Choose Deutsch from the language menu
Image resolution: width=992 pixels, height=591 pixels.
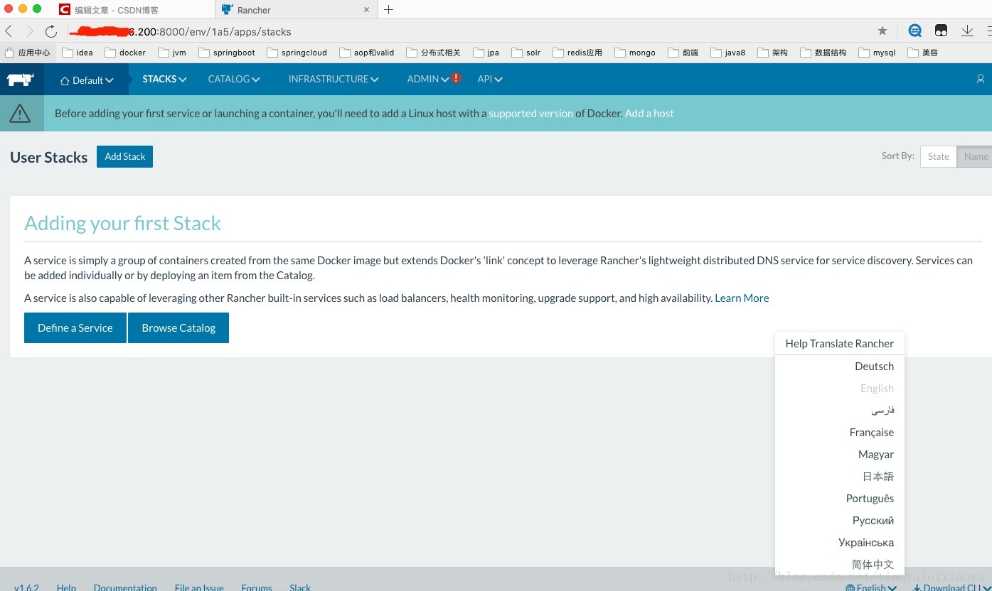[x=840, y=366]
